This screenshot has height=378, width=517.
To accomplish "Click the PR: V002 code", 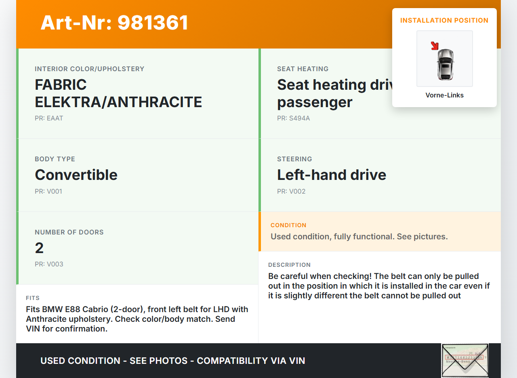I will point(291,192).
